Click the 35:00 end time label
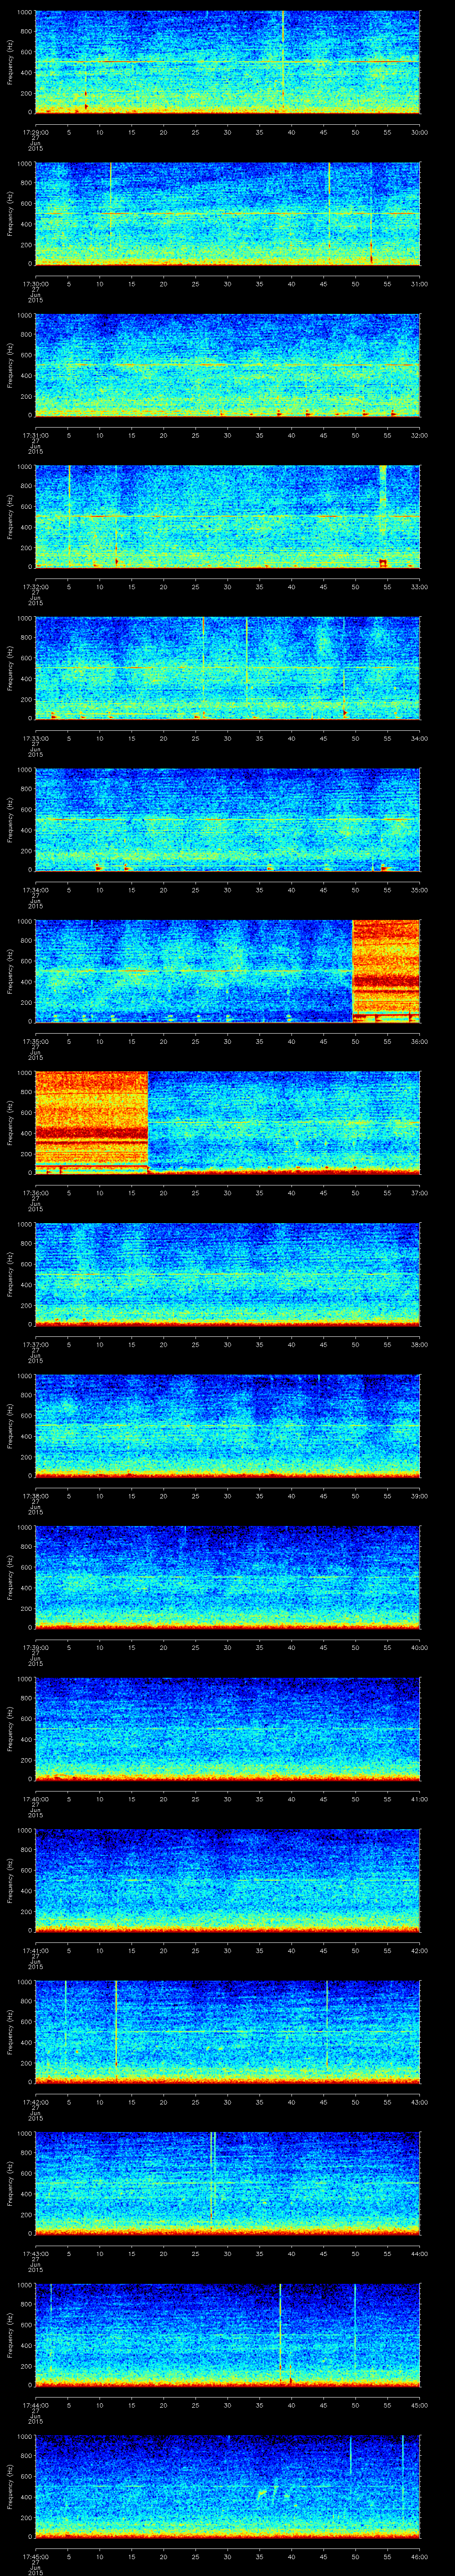The height and width of the screenshot is (2576, 455). (x=419, y=890)
